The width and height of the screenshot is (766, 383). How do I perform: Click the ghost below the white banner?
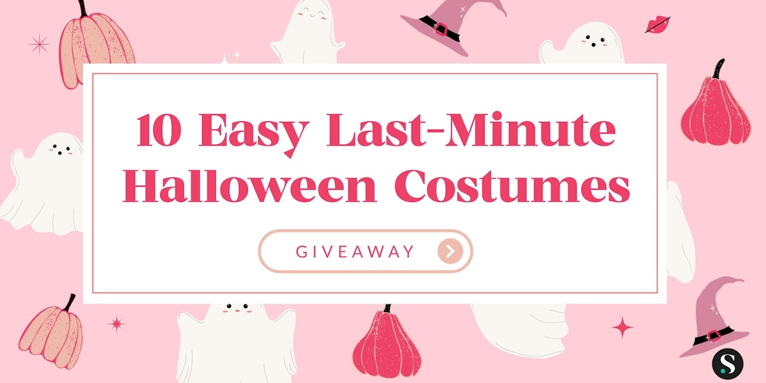coord(237,343)
